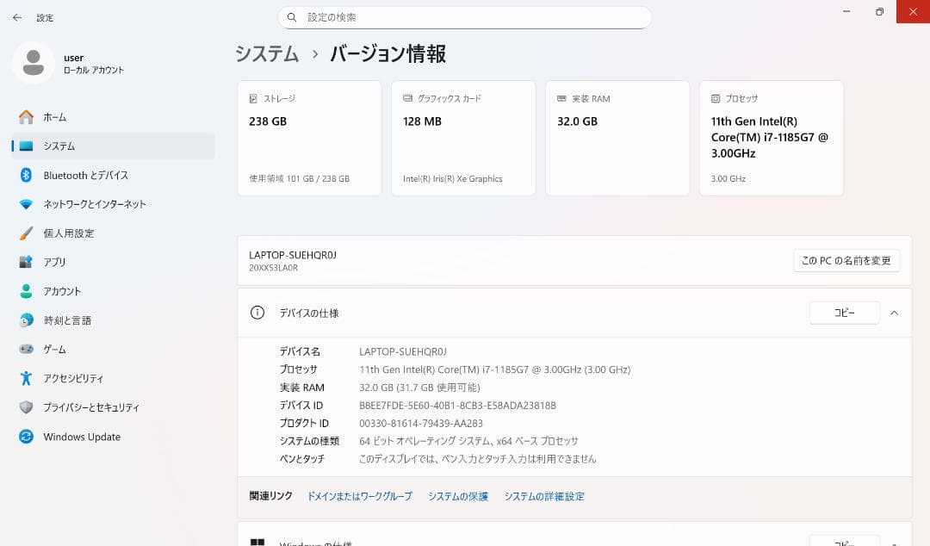The image size is (930, 546).
Task: Copy device specs with the コピー button
Action: [x=844, y=313]
